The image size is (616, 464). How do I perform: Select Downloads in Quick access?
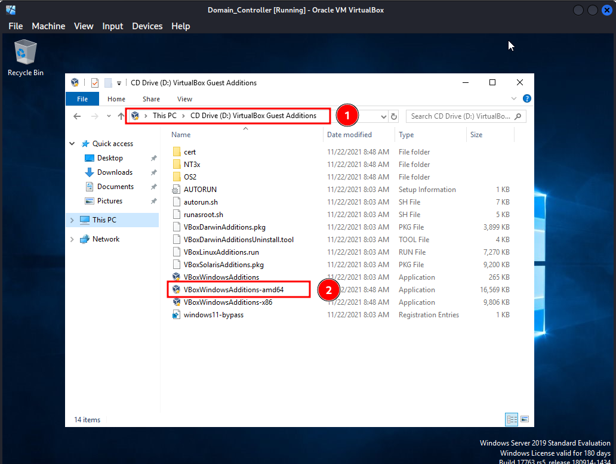[115, 172]
